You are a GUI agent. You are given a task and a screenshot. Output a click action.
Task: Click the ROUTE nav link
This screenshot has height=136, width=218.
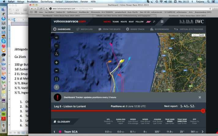click(124, 22)
